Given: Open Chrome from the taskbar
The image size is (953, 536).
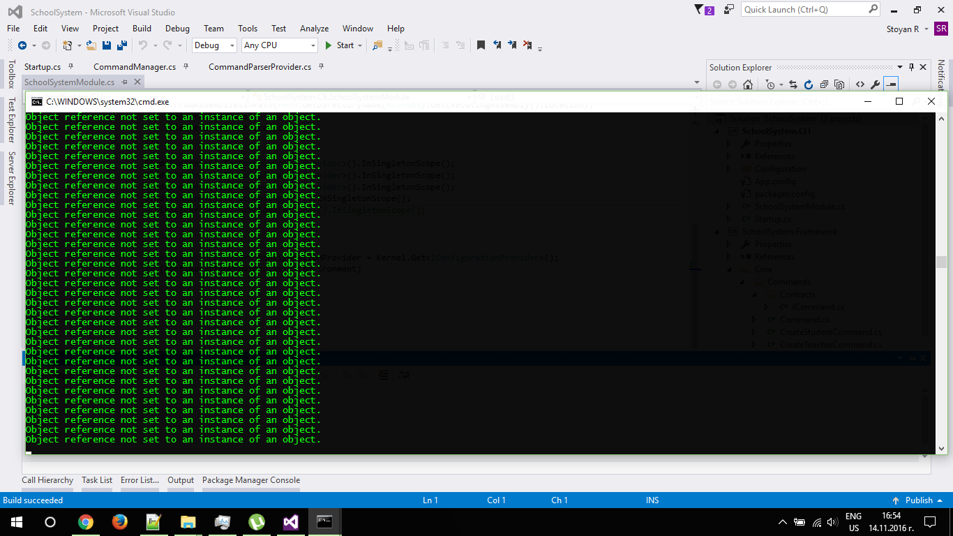Looking at the screenshot, I should point(86,522).
